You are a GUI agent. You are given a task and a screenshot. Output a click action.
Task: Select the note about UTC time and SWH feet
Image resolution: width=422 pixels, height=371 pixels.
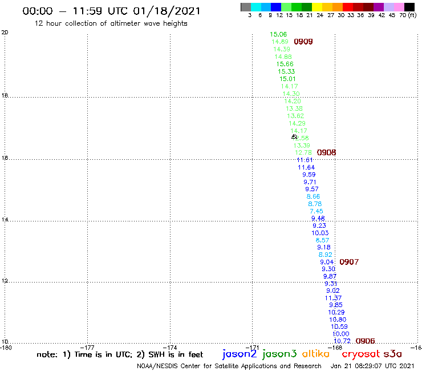tap(120, 354)
